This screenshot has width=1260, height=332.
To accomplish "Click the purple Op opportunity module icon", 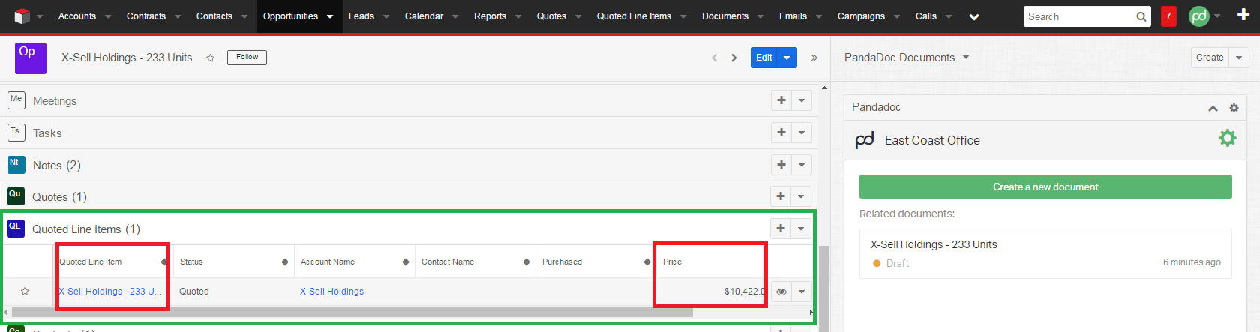I will pyautogui.click(x=31, y=58).
